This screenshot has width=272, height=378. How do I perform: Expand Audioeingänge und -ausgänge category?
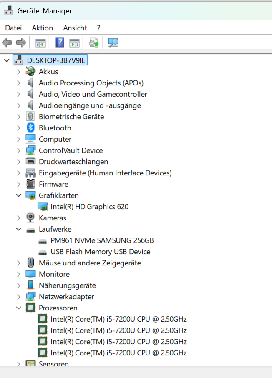click(19, 105)
